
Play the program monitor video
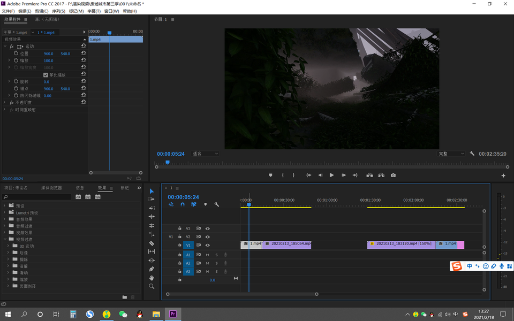(x=332, y=175)
